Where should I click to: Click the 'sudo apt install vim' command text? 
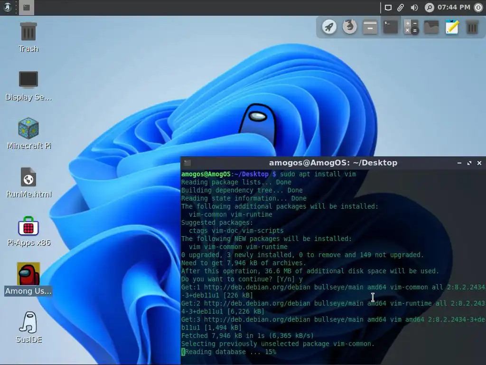click(318, 174)
